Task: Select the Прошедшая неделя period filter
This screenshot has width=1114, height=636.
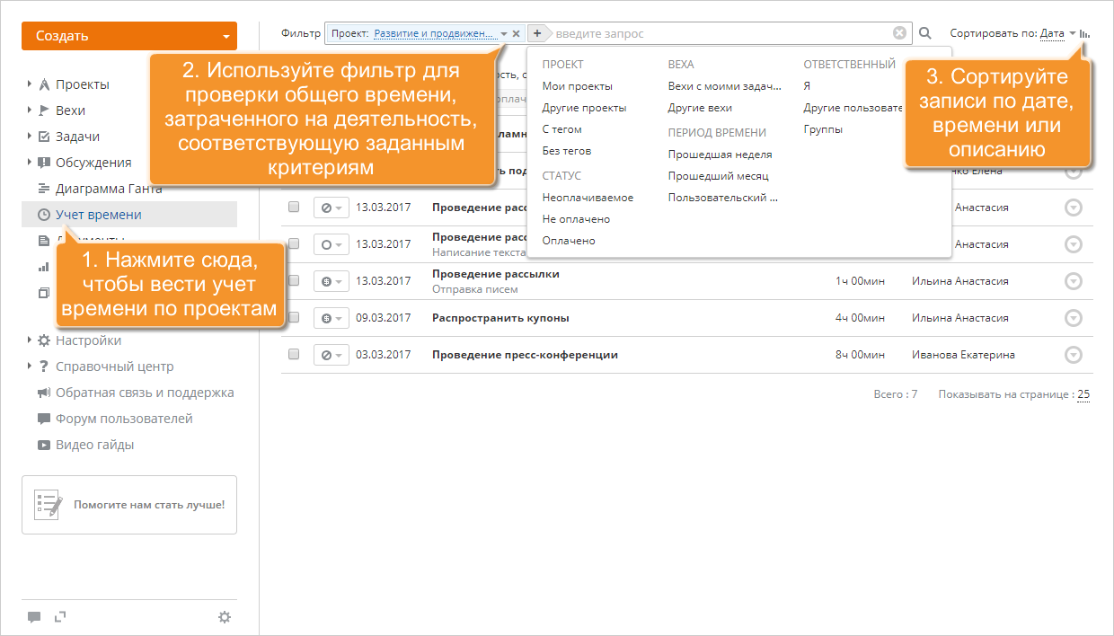Action: [x=721, y=155]
